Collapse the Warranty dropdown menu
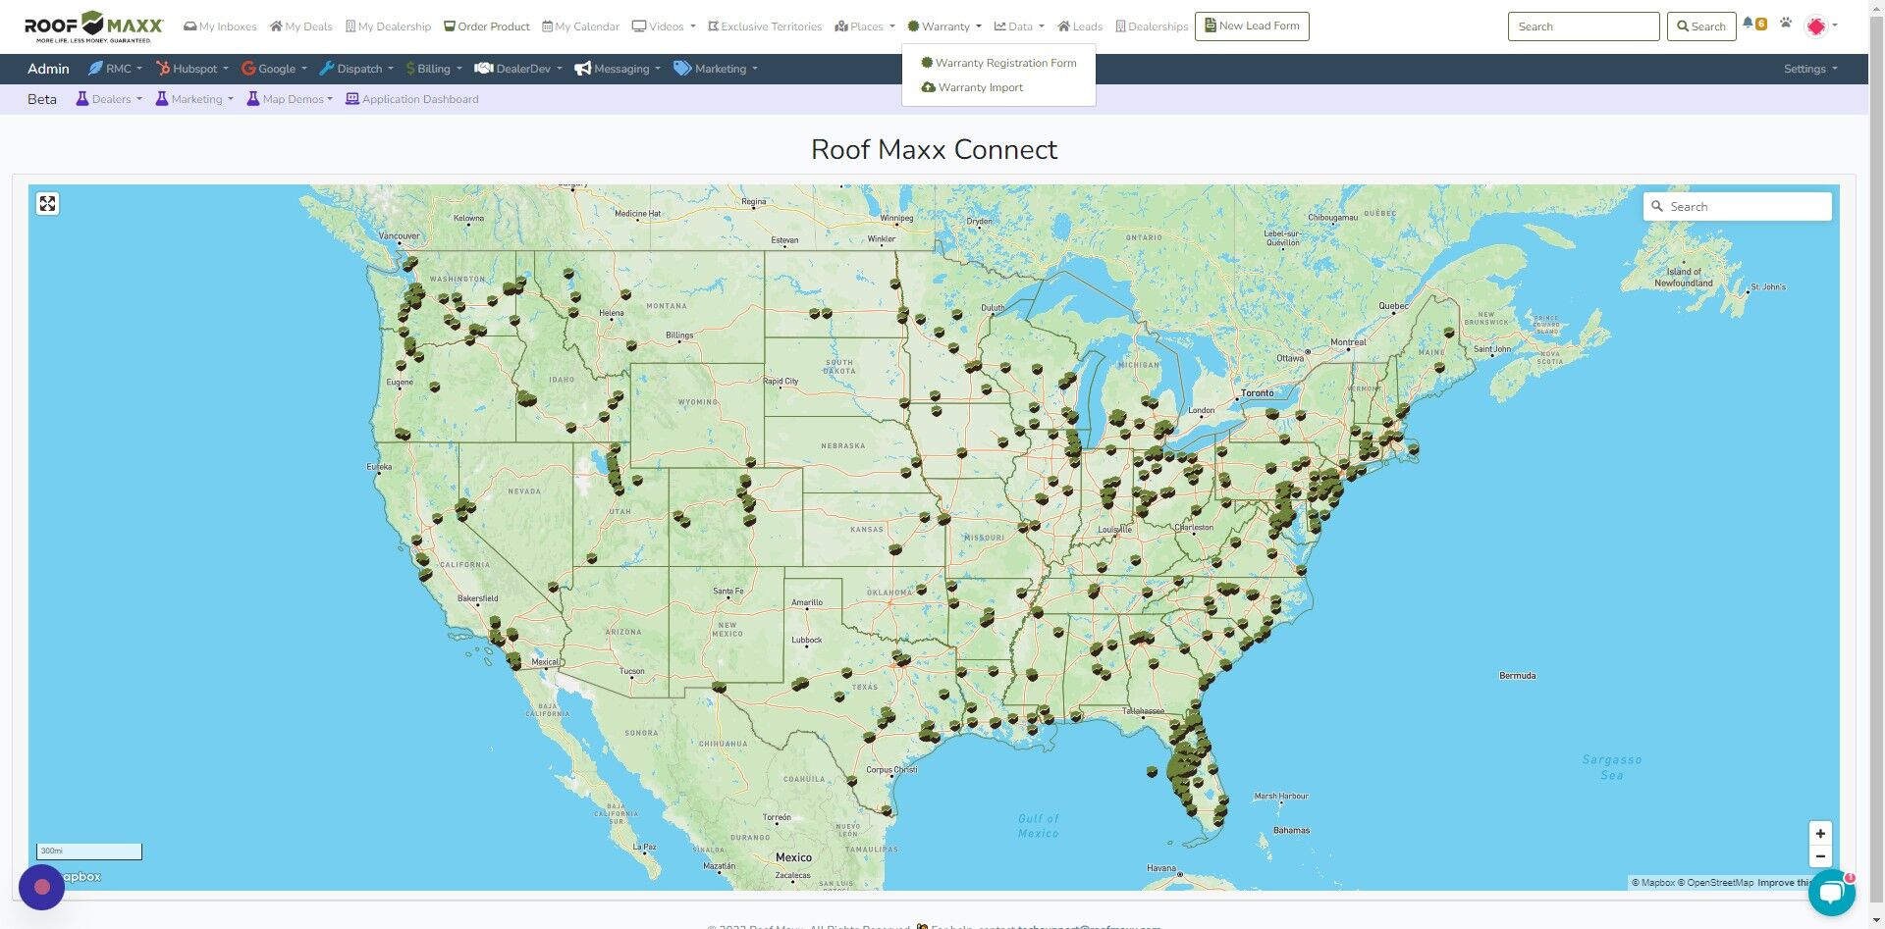Image resolution: width=1885 pixels, height=929 pixels. point(944,26)
